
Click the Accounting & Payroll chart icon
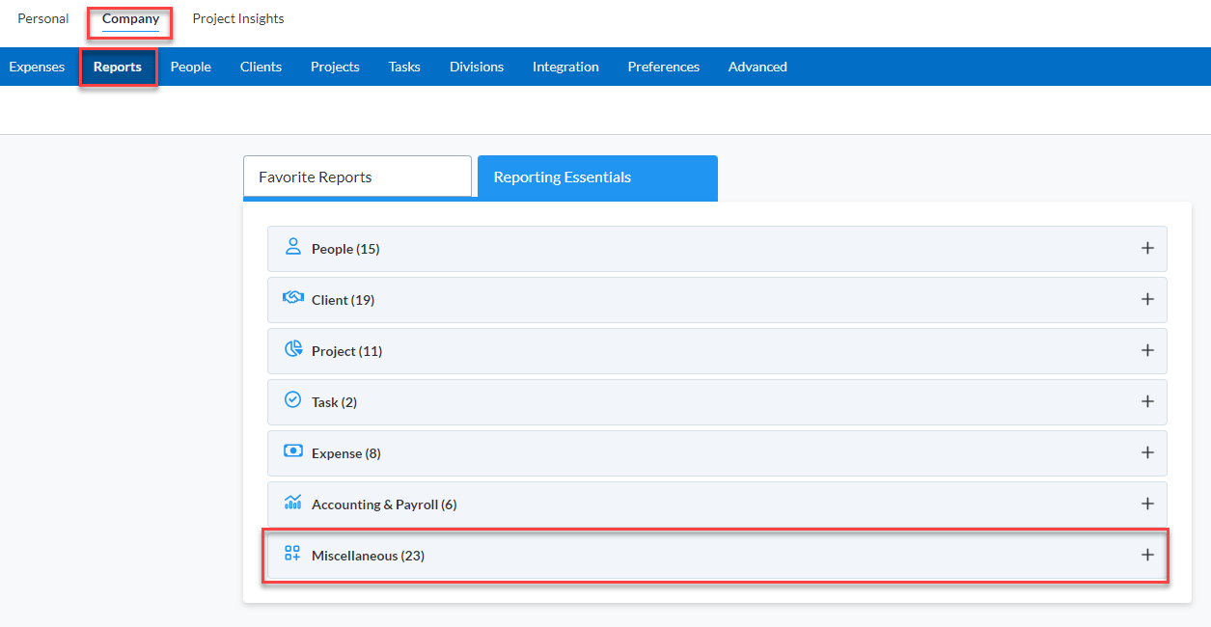[292, 502]
